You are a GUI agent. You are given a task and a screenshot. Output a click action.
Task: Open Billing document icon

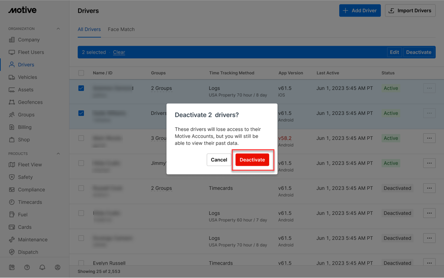click(x=12, y=127)
